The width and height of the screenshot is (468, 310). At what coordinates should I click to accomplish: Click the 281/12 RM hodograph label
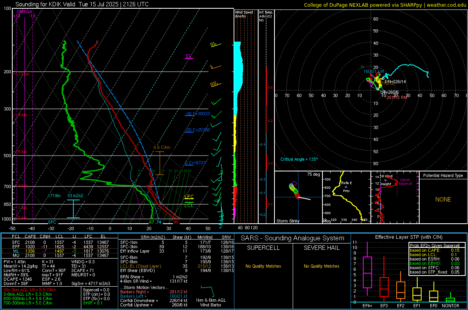[x=397, y=97]
